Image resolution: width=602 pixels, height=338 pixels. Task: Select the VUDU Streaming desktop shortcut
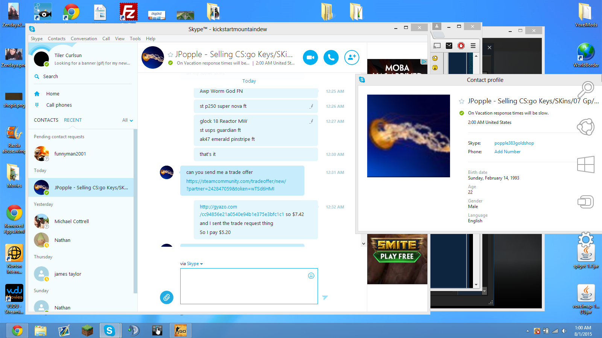tap(14, 299)
